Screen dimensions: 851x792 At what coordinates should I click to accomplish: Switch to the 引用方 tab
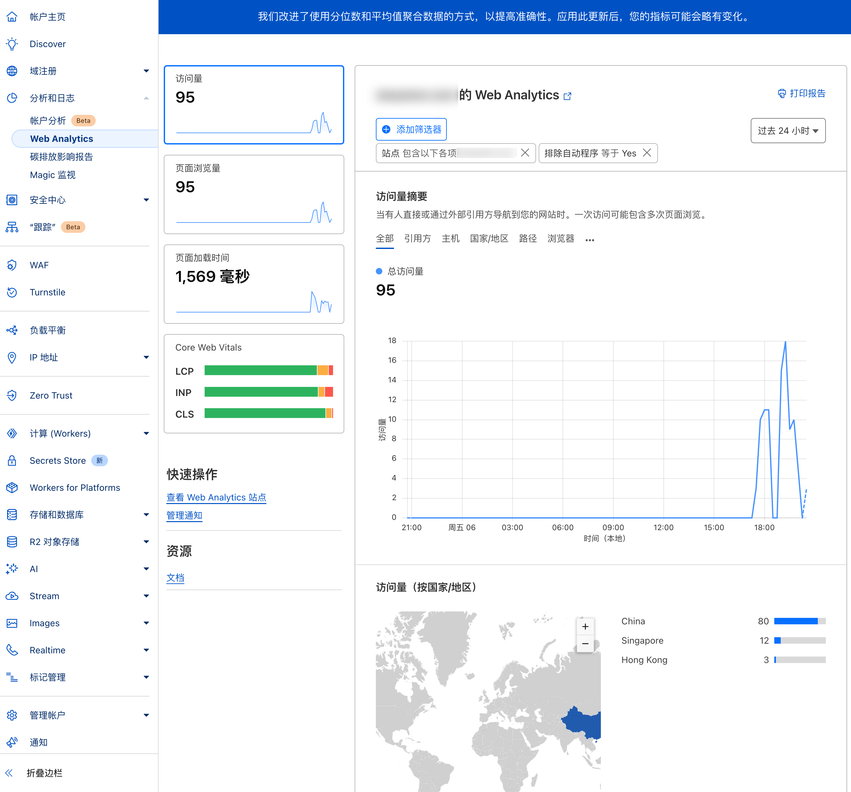[x=417, y=239]
